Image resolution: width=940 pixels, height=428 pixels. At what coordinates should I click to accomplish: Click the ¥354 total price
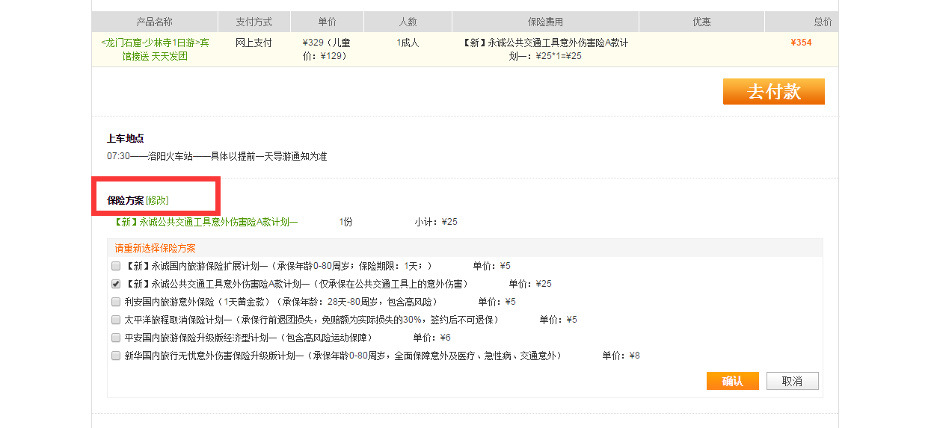801,43
